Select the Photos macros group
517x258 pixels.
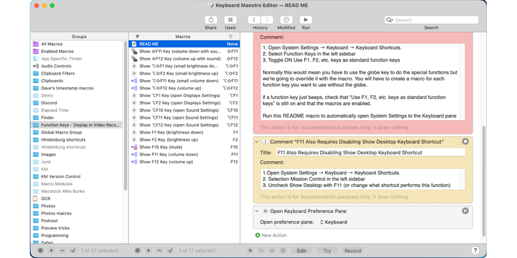77,213
